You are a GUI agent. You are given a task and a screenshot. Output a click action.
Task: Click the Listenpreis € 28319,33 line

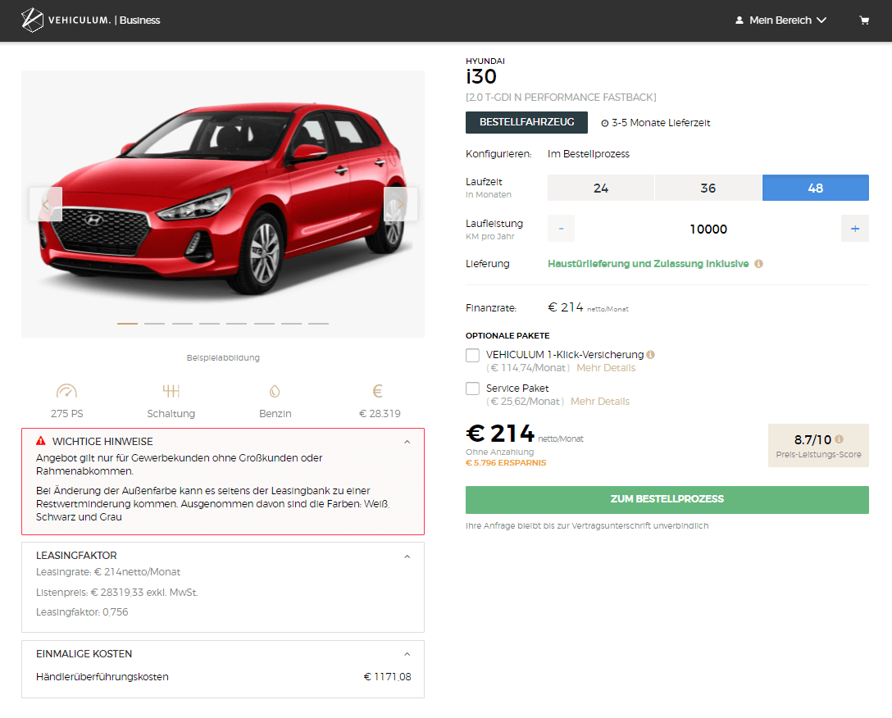coord(117,593)
